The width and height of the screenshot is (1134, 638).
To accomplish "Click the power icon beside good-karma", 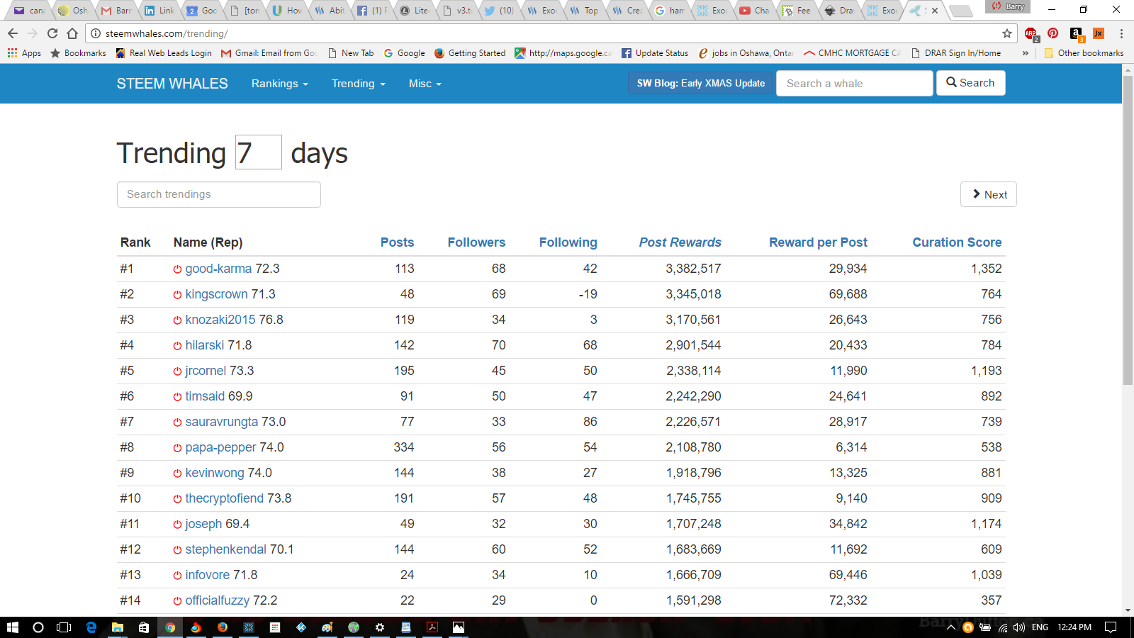I will 177,269.
